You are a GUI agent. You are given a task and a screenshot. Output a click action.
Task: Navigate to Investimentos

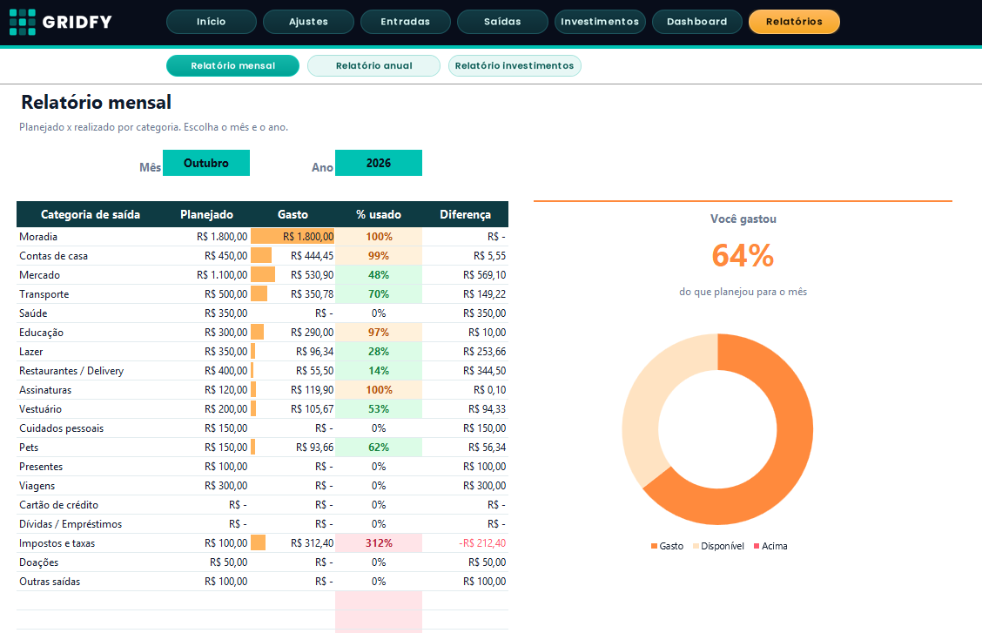pos(600,21)
